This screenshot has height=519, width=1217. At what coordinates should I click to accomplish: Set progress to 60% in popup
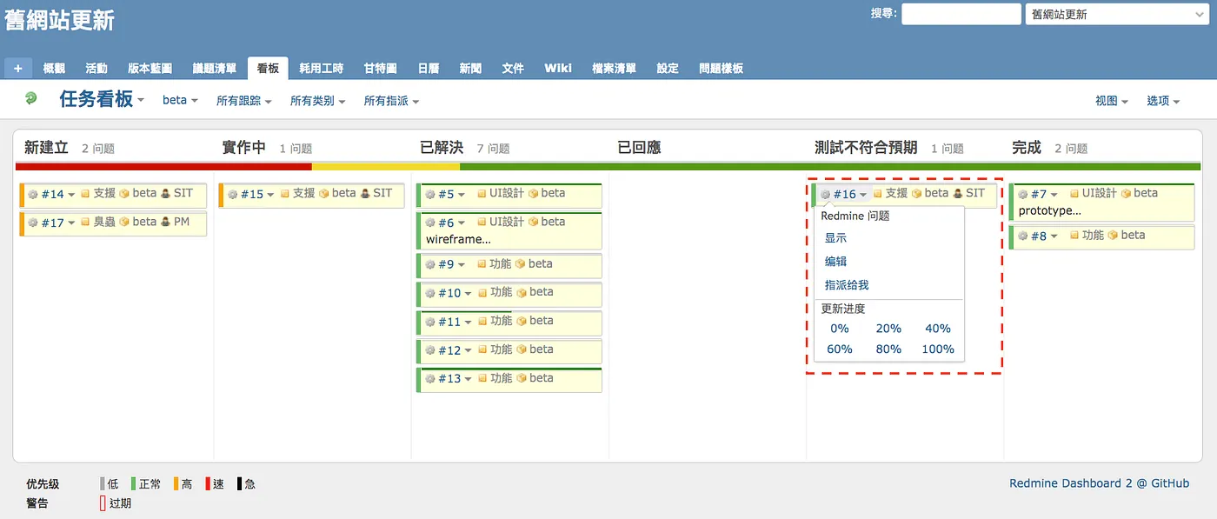point(840,349)
